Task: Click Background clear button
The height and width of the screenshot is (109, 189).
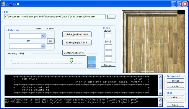Action: [175, 86]
